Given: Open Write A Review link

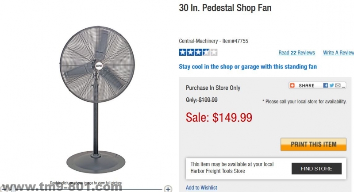Looking at the screenshot, I should click(339, 53).
